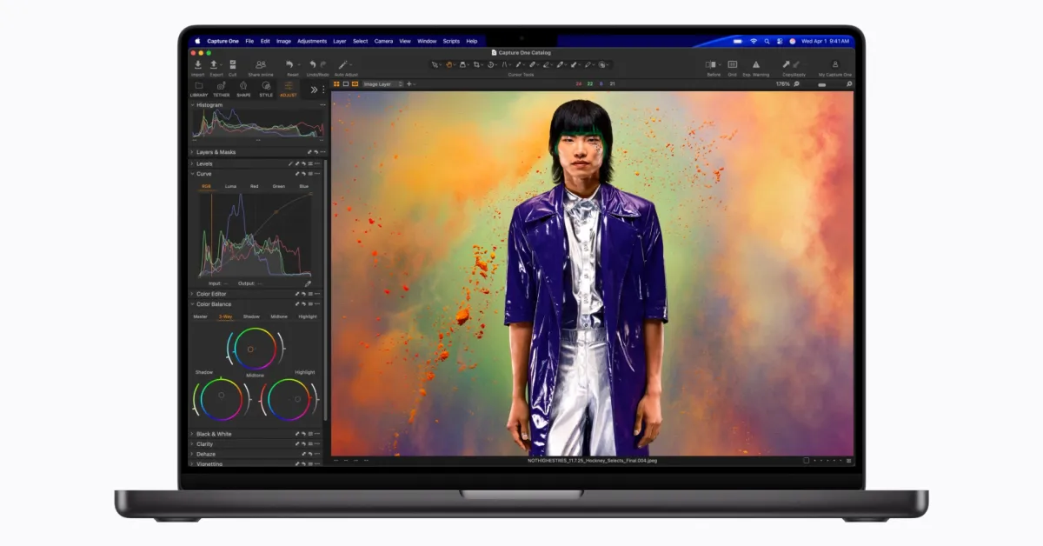Click the Import icon in toolbar

[x=198, y=65]
